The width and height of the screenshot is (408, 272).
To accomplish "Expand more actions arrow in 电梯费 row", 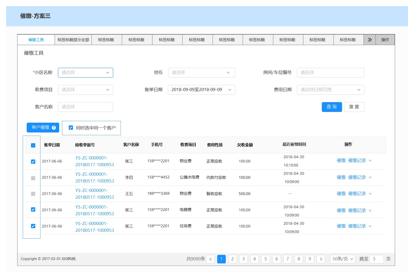I will tap(370, 211).
